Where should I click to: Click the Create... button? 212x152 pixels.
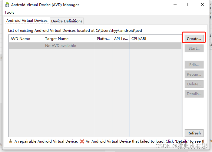[194, 39]
